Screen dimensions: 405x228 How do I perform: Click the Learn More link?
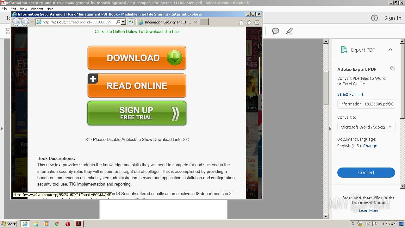click(368, 211)
